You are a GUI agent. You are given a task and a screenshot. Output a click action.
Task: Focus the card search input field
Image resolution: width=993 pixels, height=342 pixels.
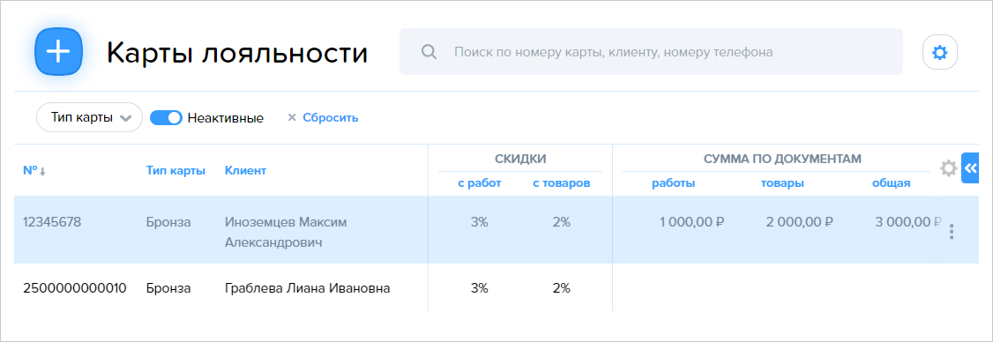pyautogui.click(x=651, y=52)
